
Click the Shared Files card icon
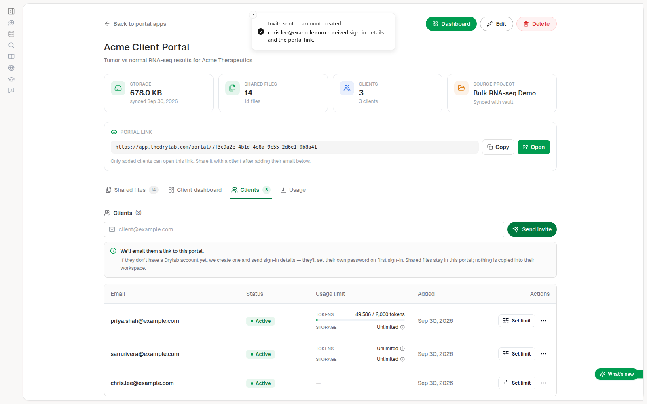click(x=233, y=88)
